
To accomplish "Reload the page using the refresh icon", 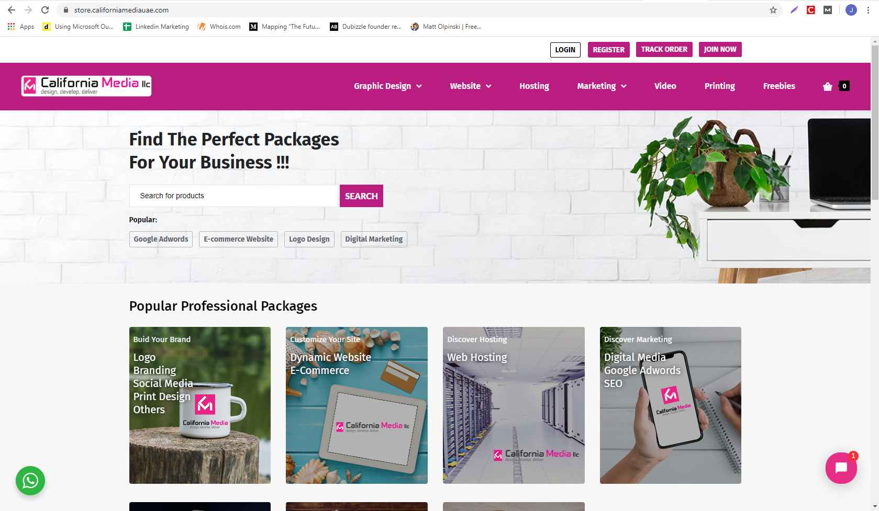I will pyautogui.click(x=45, y=10).
